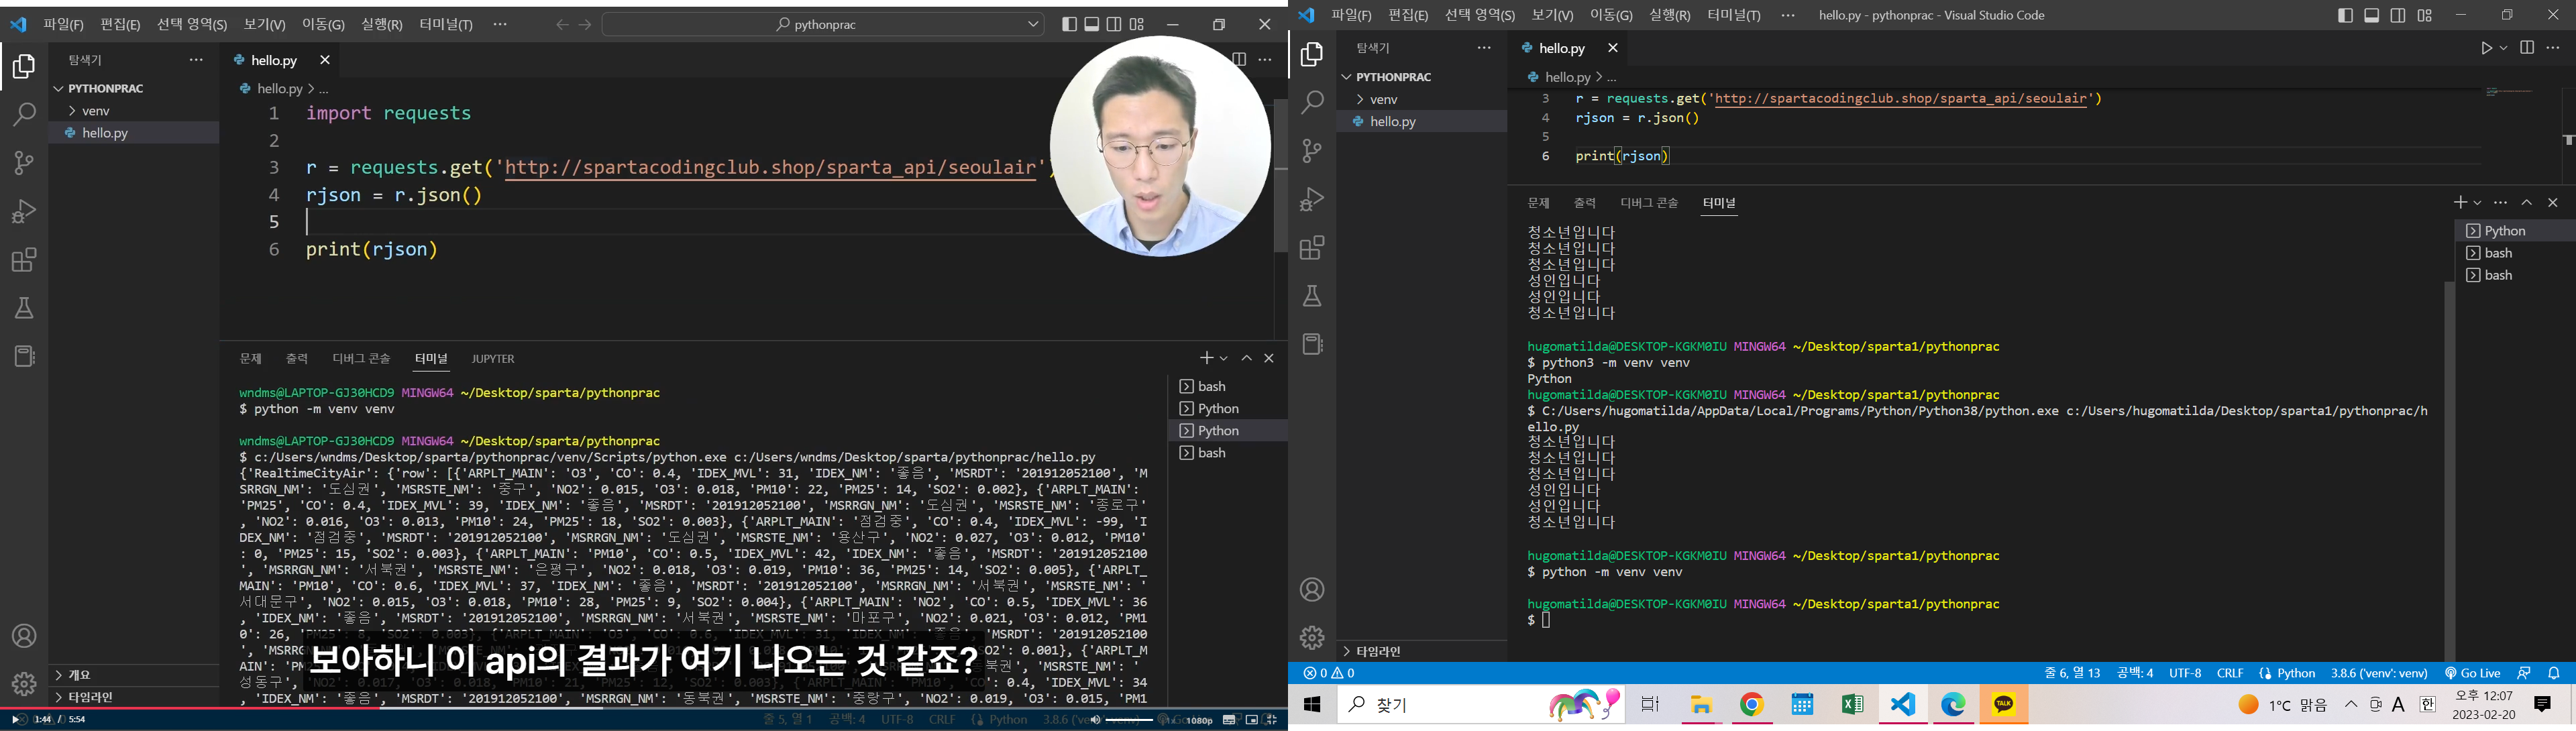Open Manage gear in right VS Code window
The width and height of the screenshot is (2576, 731).
point(1312,637)
